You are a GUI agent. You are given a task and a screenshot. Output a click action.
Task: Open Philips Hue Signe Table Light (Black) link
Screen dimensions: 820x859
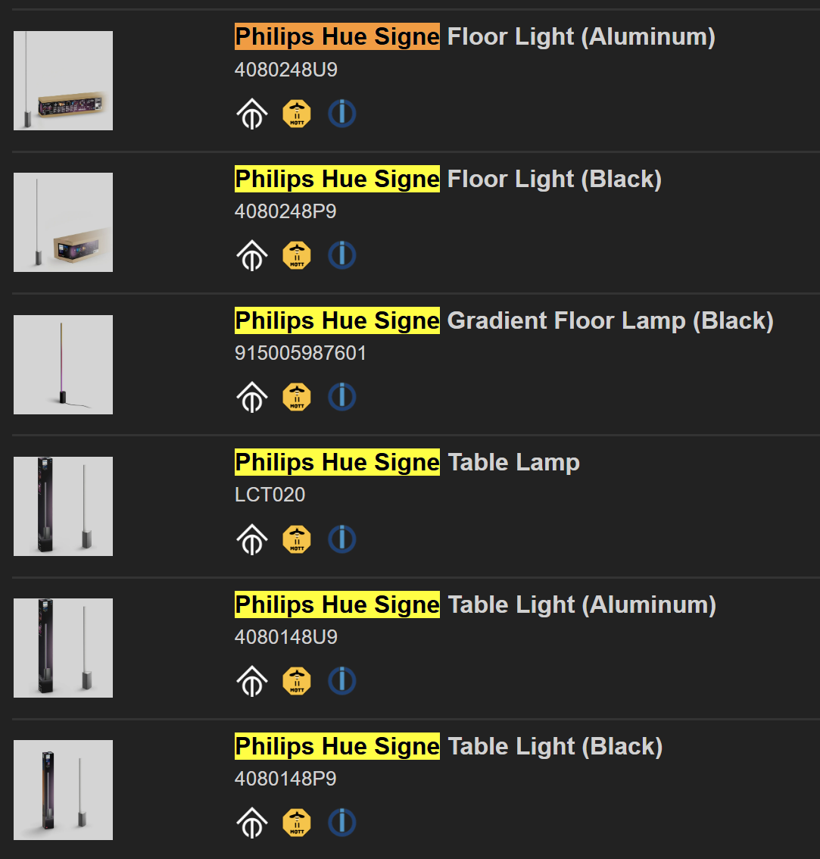449,746
